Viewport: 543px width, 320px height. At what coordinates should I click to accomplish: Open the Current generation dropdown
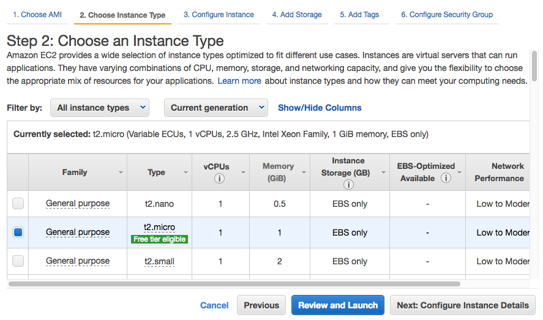pyautogui.click(x=215, y=108)
